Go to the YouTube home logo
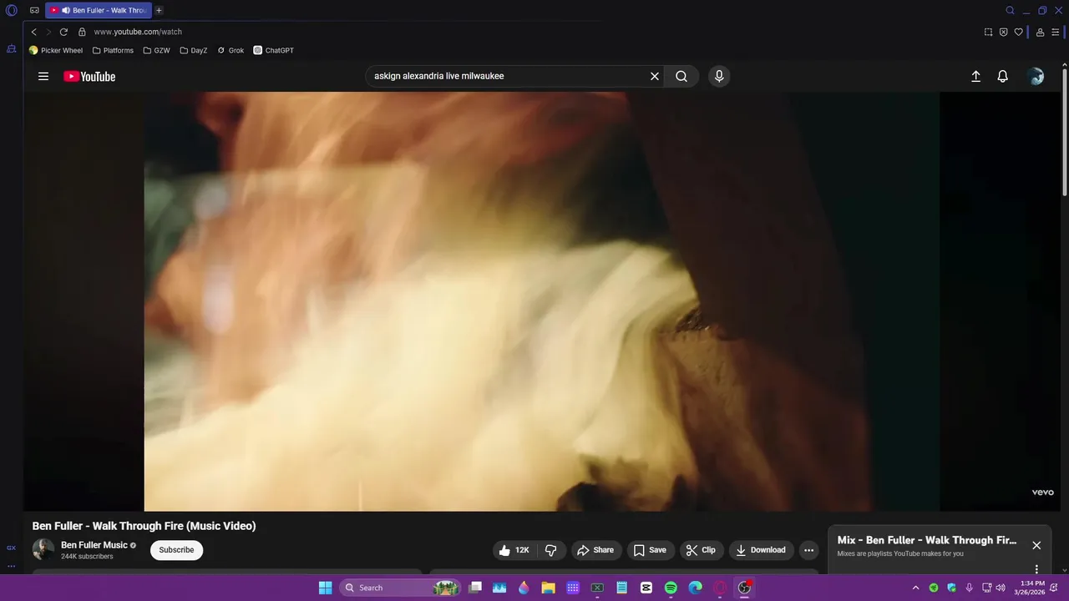The width and height of the screenshot is (1069, 601). click(x=89, y=76)
